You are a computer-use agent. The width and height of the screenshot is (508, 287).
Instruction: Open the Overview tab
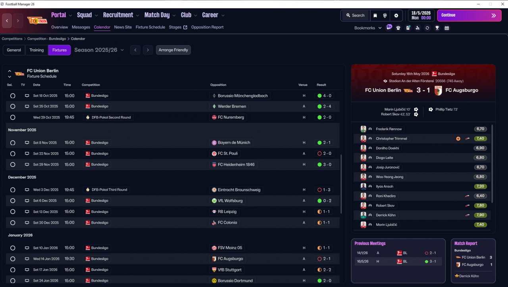(x=60, y=27)
